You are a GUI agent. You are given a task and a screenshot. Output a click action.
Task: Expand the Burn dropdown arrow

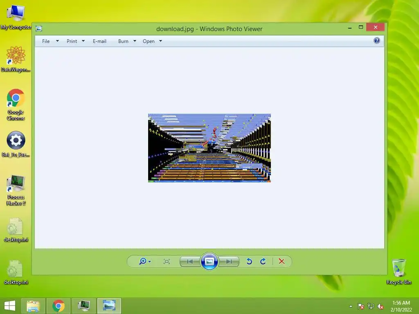click(135, 41)
